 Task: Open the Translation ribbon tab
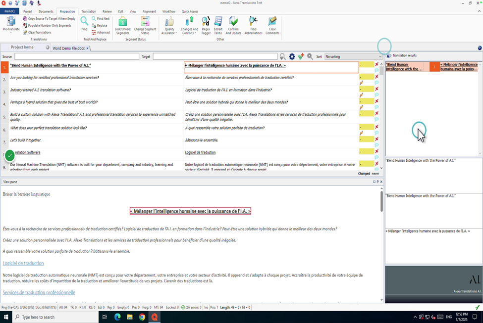click(x=89, y=11)
